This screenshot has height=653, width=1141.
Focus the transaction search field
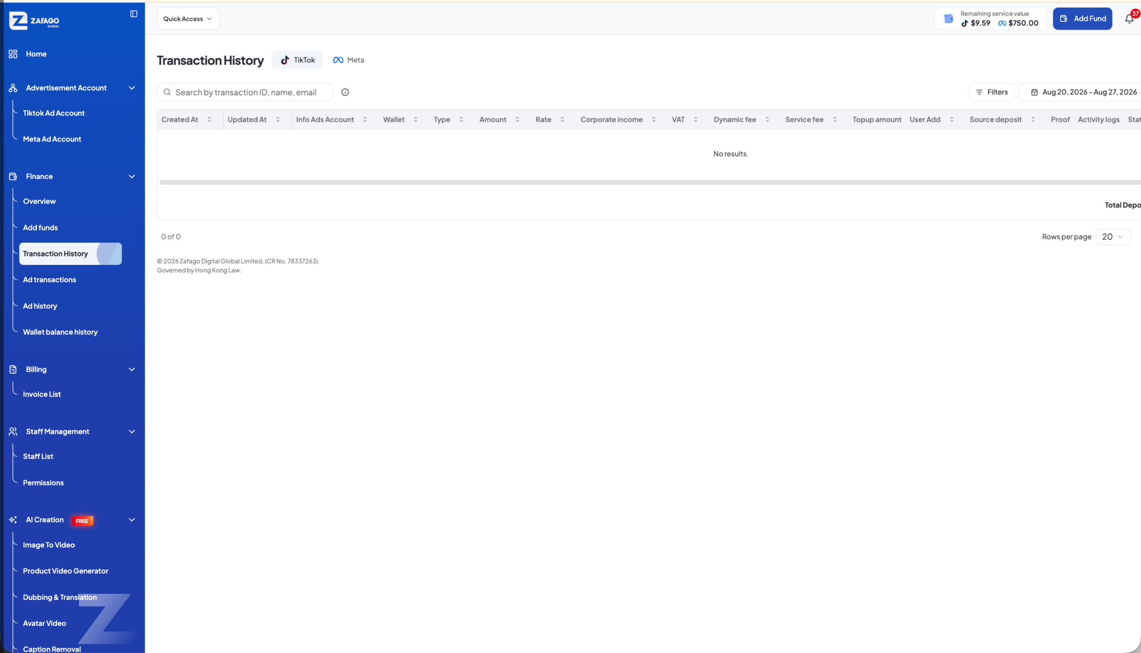(x=245, y=92)
